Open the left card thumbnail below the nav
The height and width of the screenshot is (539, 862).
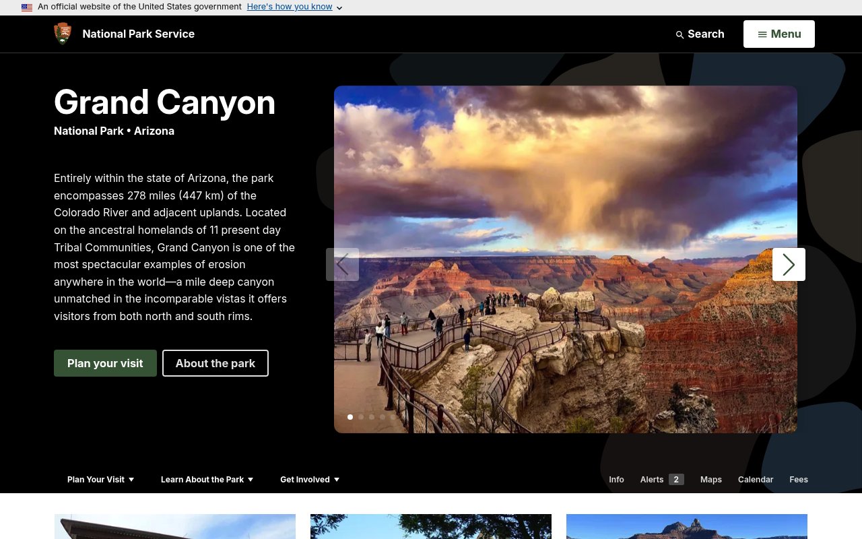point(175,526)
